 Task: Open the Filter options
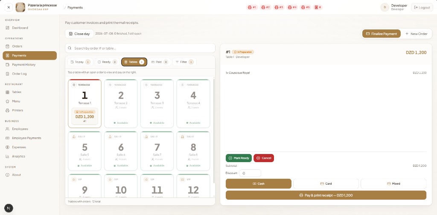[x=184, y=62]
